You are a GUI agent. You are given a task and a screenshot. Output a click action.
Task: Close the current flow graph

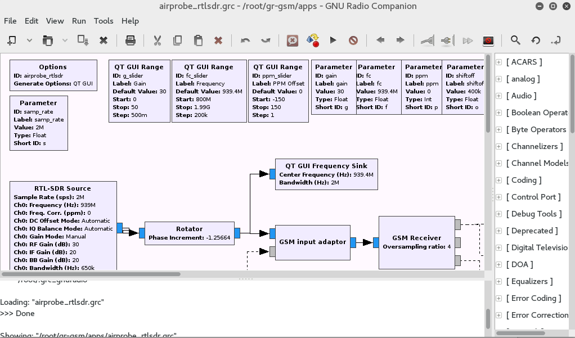(104, 40)
